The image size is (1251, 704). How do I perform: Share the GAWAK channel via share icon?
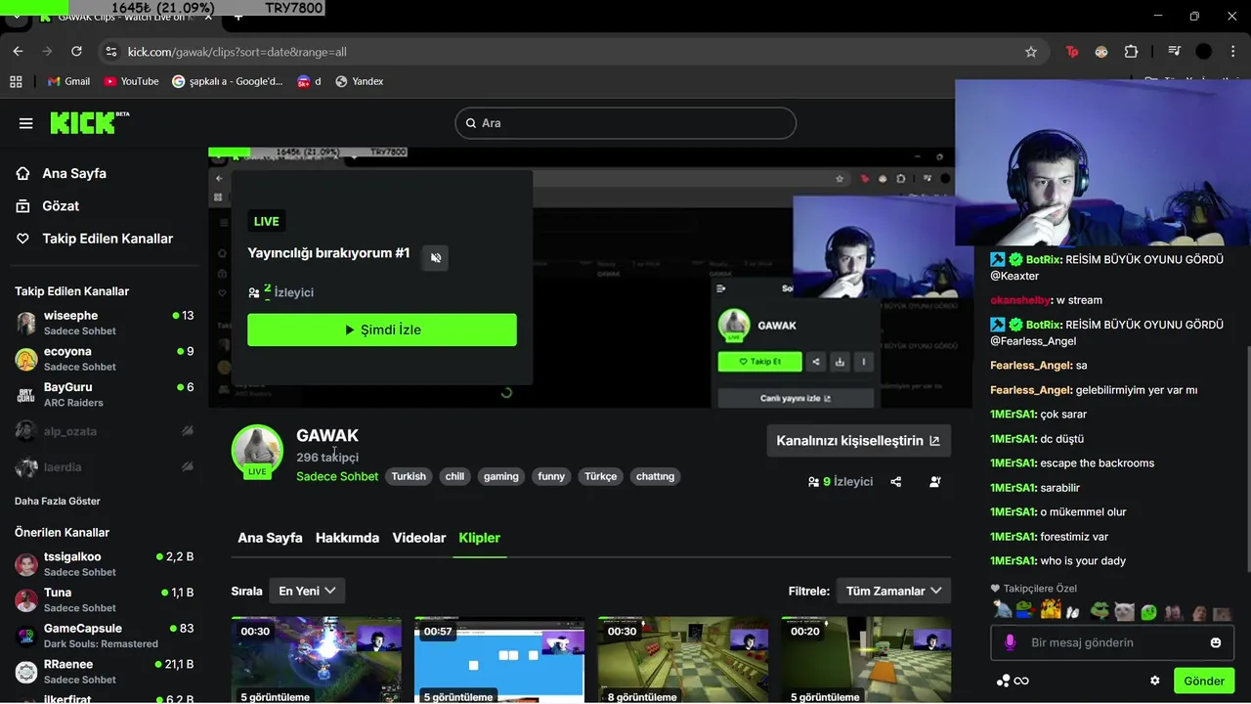896,481
